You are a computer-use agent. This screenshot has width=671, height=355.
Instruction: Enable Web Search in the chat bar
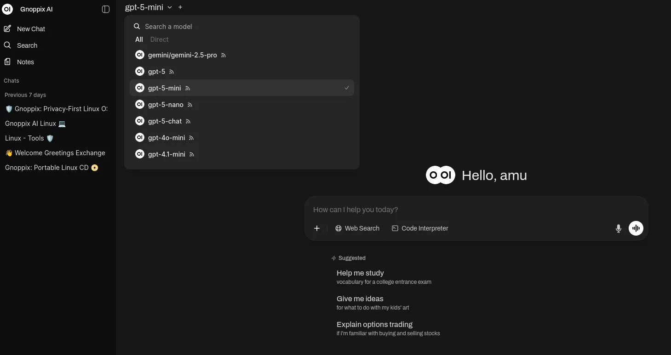click(357, 228)
